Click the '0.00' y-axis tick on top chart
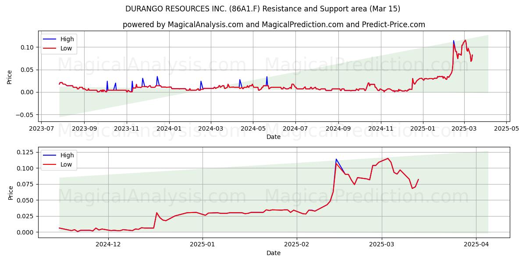The height and width of the screenshot is (263, 526). (28, 92)
